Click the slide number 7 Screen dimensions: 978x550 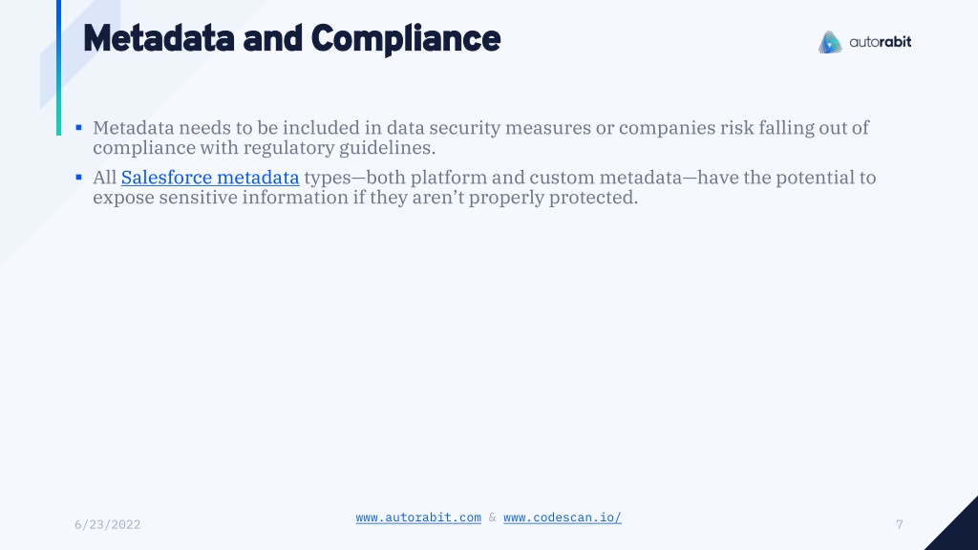pyautogui.click(x=900, y=524)
